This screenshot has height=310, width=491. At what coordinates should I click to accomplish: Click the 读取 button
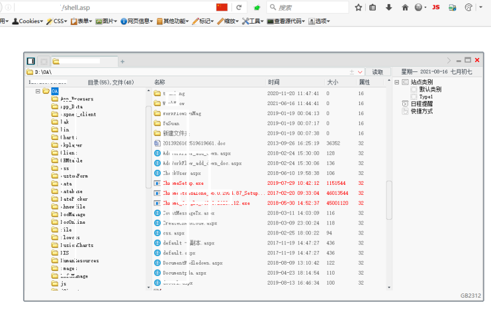pos(378,72)
